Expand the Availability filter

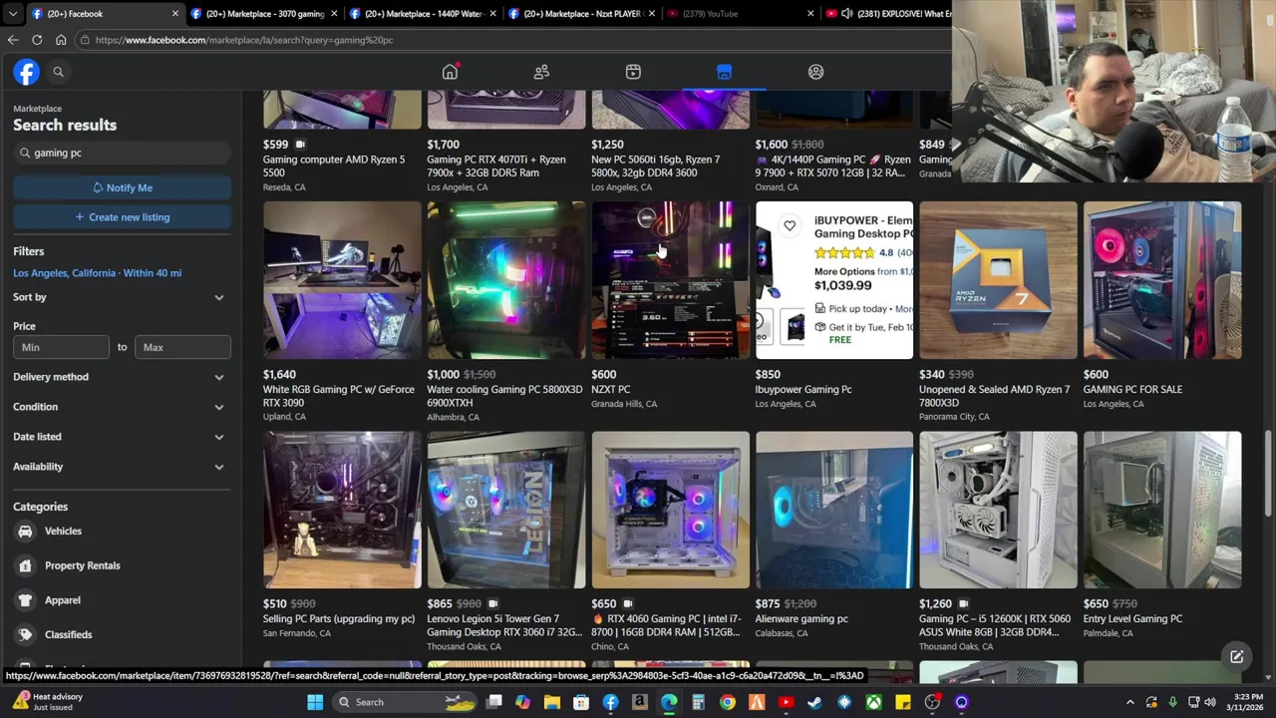click(122, 467)
